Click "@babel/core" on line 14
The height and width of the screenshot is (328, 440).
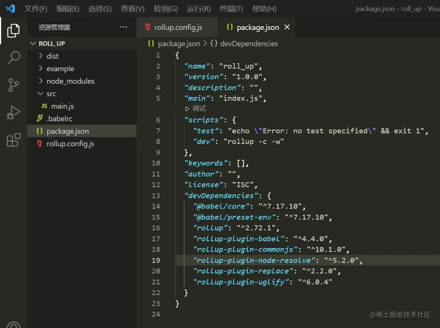pyautogui.click(x=221, y=206)
